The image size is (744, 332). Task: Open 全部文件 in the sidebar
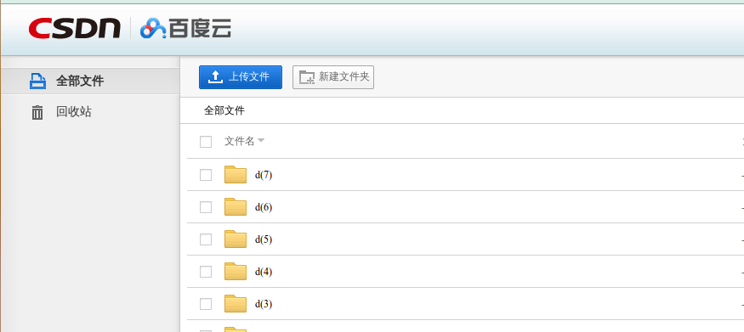pos(90,81)
